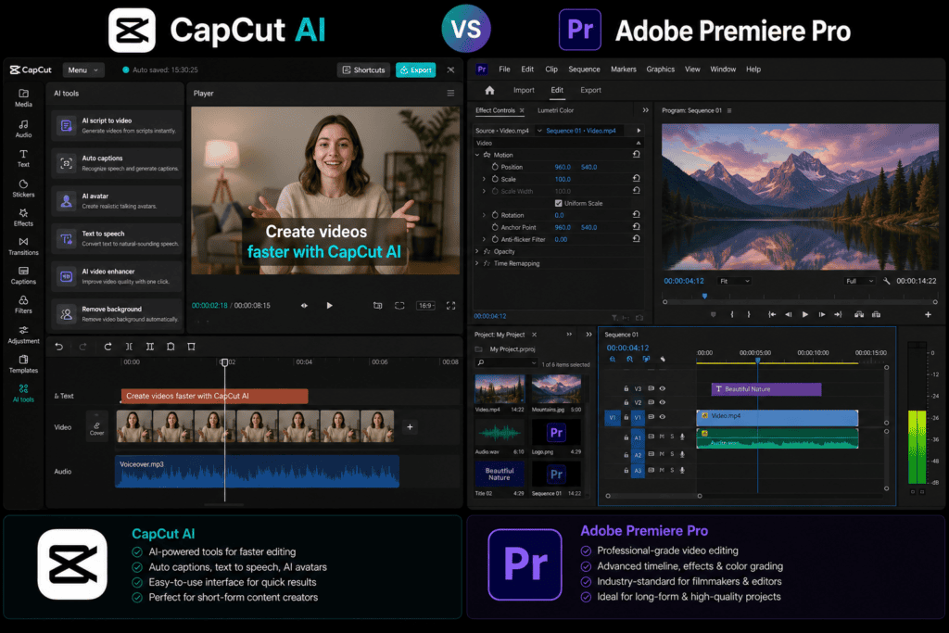
Task: Open the Full playback resolution dropdown
Action: [859, 281]
